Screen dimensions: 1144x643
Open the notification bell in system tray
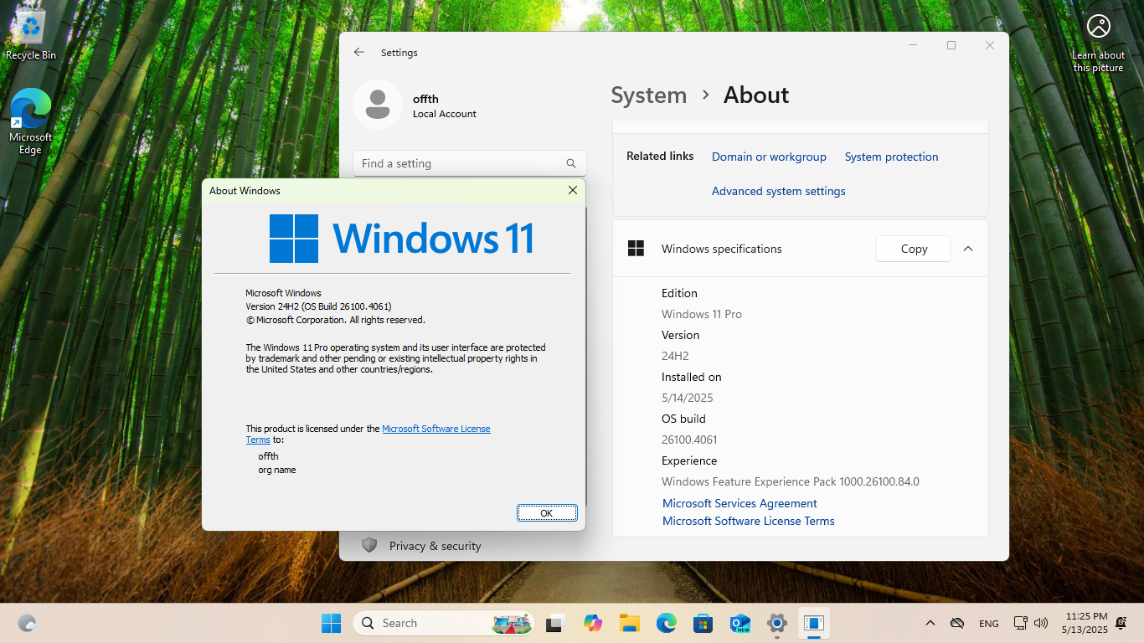tap(1121, 623)
